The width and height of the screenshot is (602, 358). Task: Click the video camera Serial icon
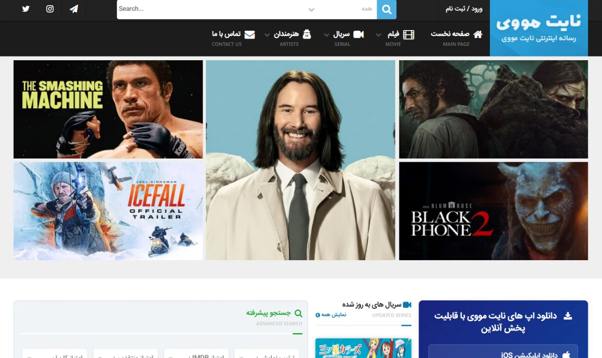click(x=359, y=34)
